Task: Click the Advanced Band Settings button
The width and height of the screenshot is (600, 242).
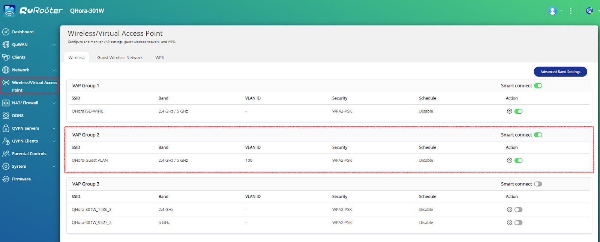Action: tap(560, 72)
